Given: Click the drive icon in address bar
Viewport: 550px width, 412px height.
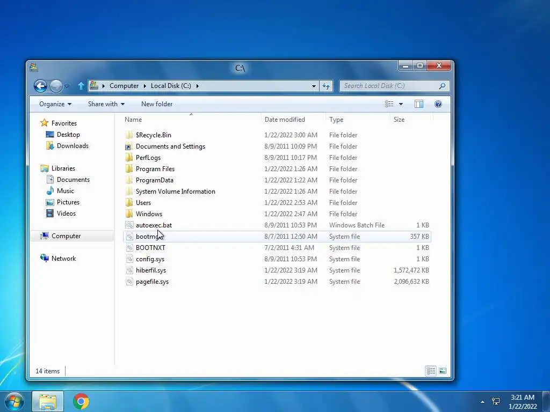Looking at the screenshot, I should coord(94,85).
